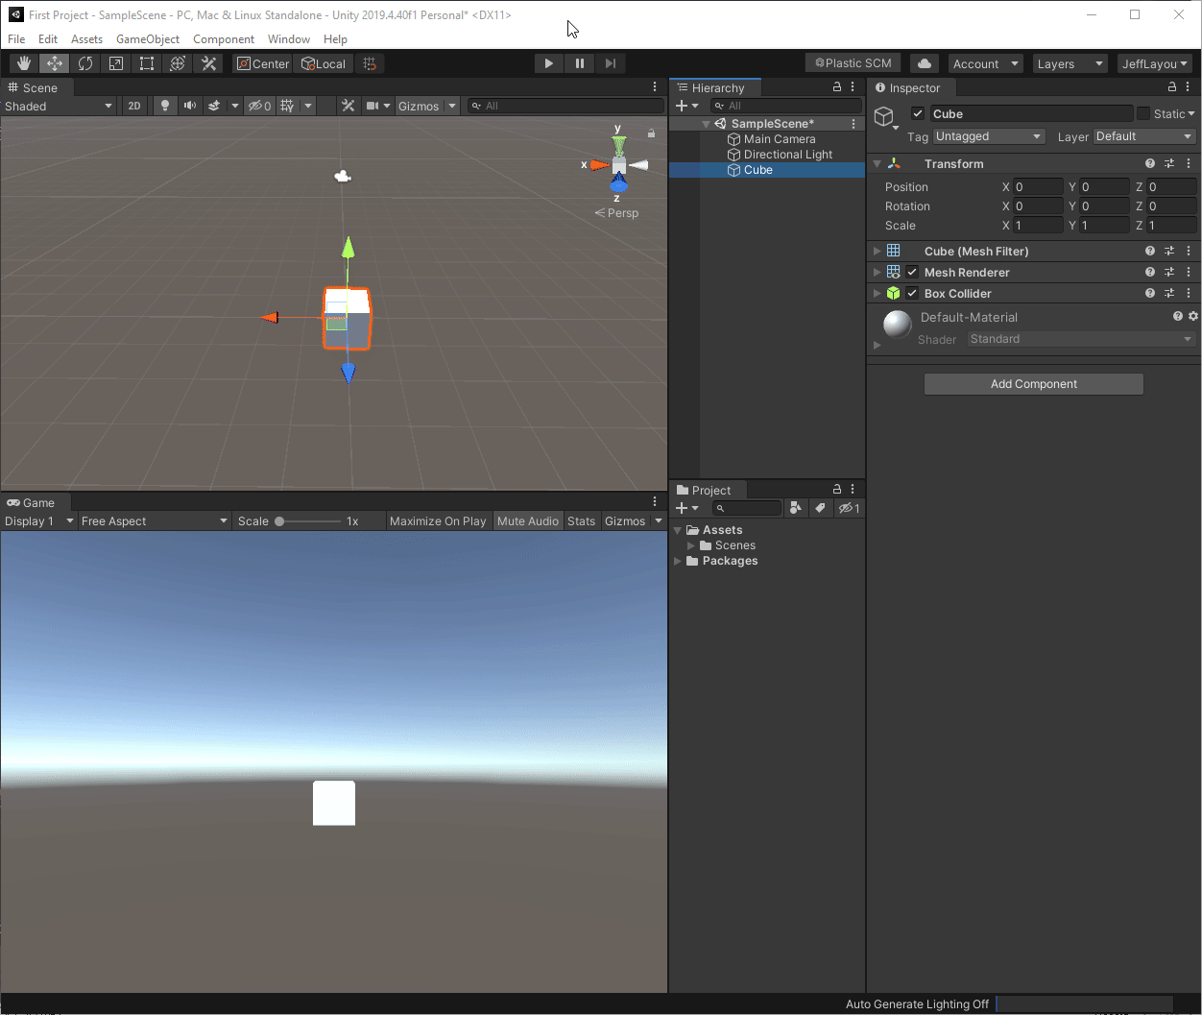This screenshot has width=1202, height=1015.
Task: Select the Move tool in the toolbar
Action: click(54, 62)
